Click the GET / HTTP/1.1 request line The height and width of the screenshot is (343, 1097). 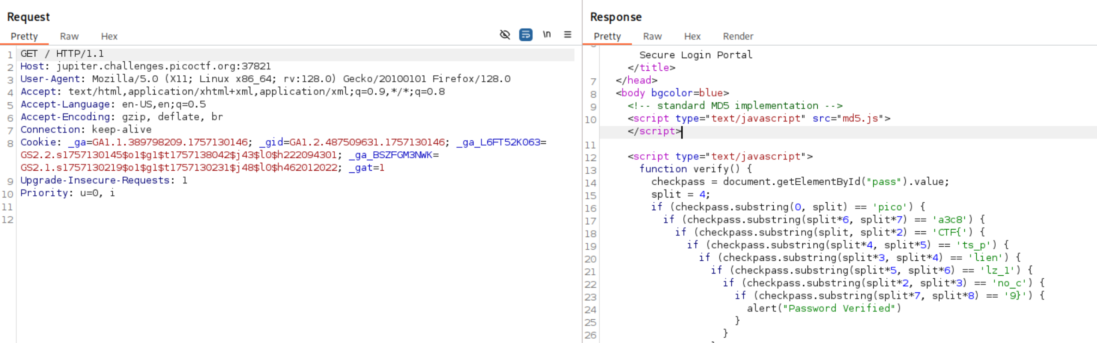tap(62, 54)
